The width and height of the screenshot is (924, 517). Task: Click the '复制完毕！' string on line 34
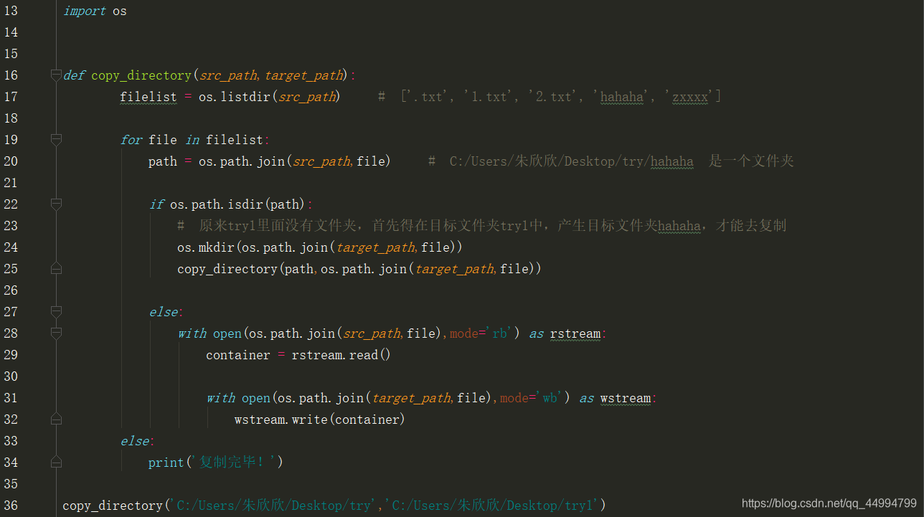click(234, 463)
